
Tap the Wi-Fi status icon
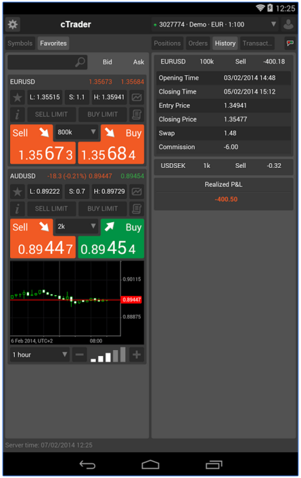pos(260,8)
